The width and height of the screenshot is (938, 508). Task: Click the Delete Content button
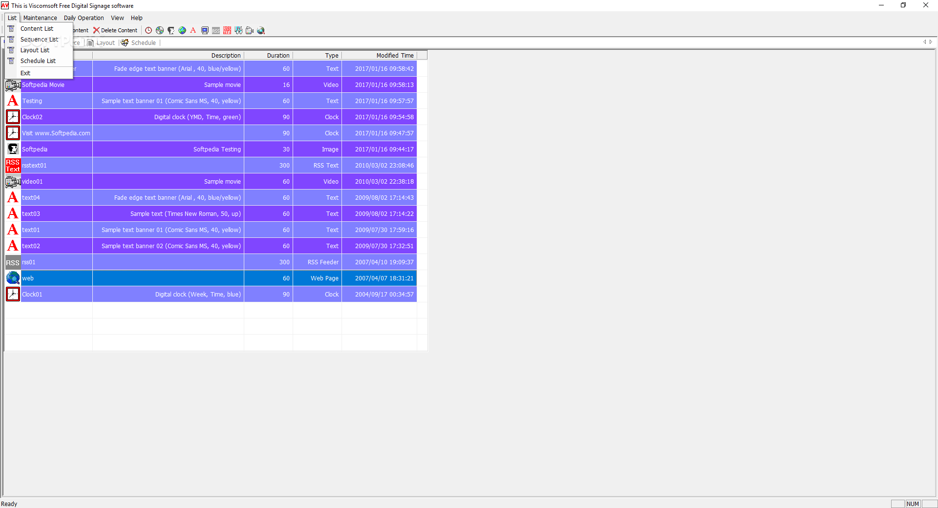click(x=115, y=30)
